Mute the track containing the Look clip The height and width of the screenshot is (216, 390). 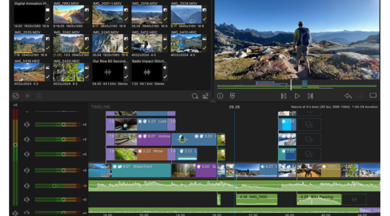pyautogui.click(x=27, y=125)
